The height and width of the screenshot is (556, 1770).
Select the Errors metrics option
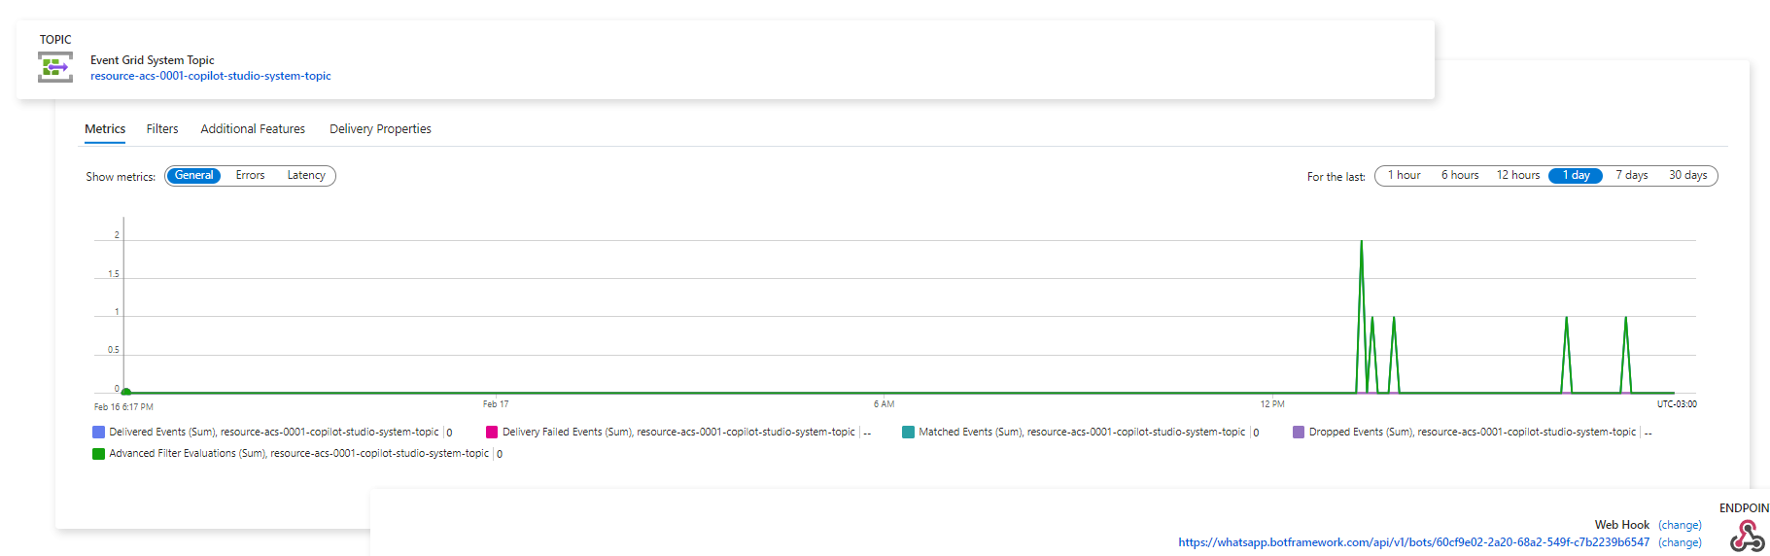250,176
